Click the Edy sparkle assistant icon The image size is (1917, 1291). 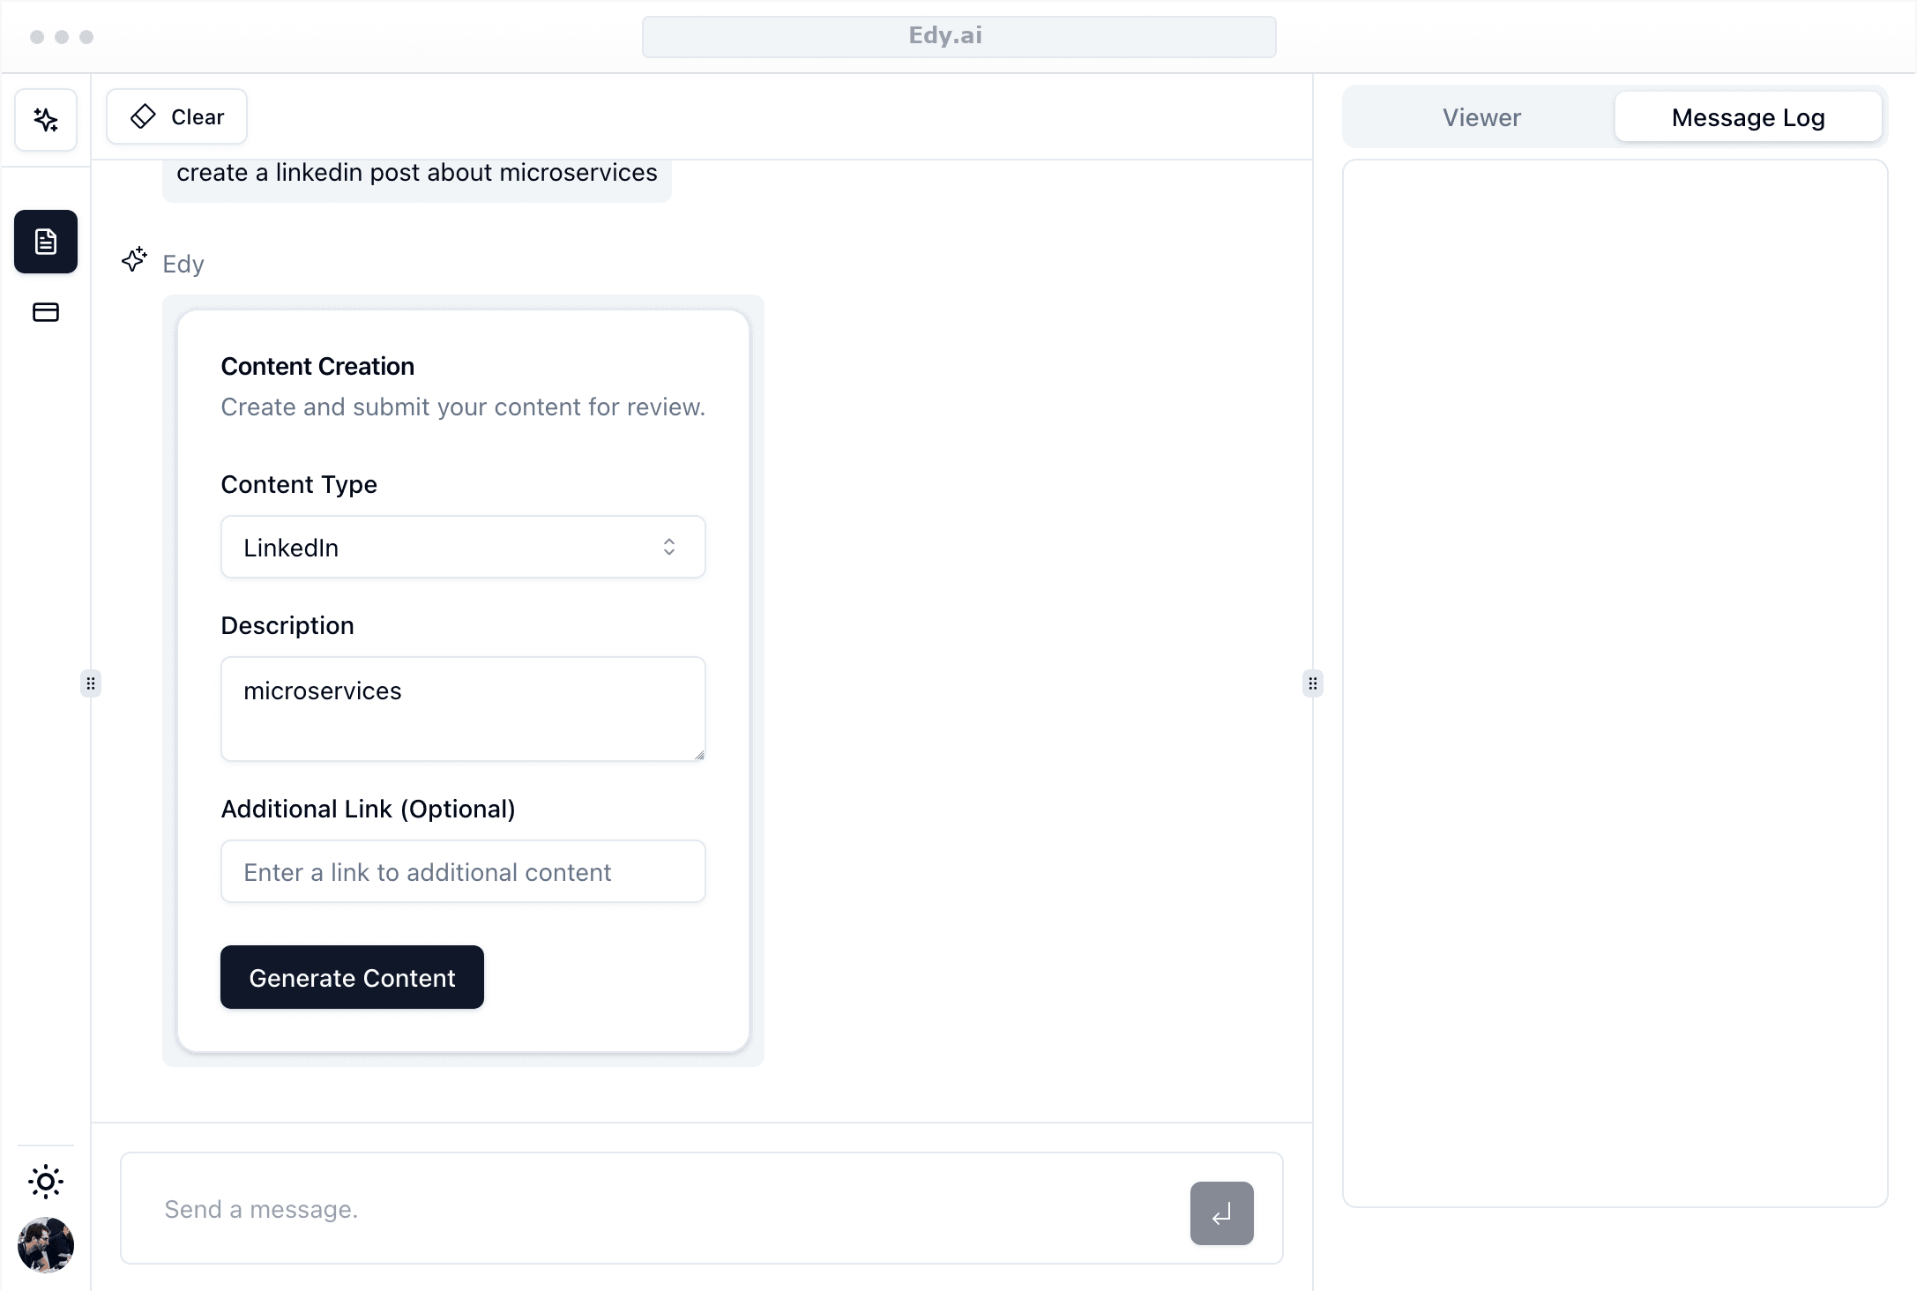pos(134,260)
